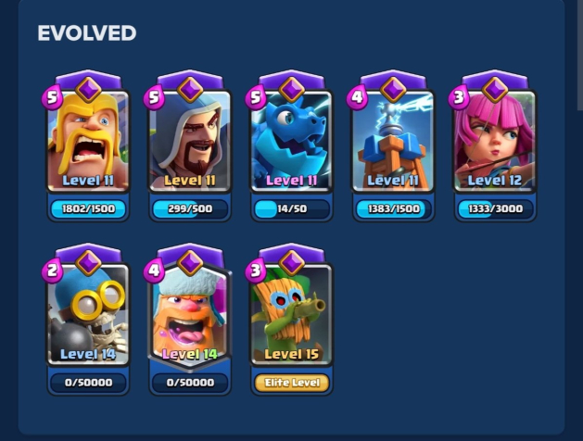
Task: Choose the Electro Dragon card portrait
Action: click(291, 141)
